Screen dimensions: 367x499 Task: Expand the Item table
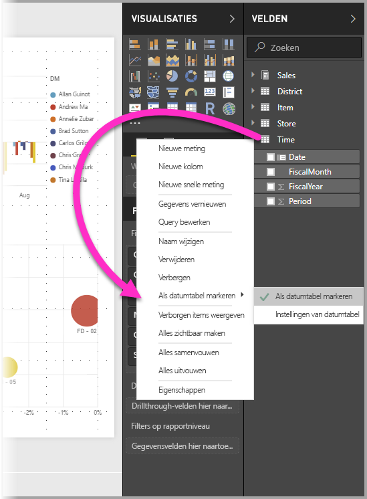click(x=253, y=107)
